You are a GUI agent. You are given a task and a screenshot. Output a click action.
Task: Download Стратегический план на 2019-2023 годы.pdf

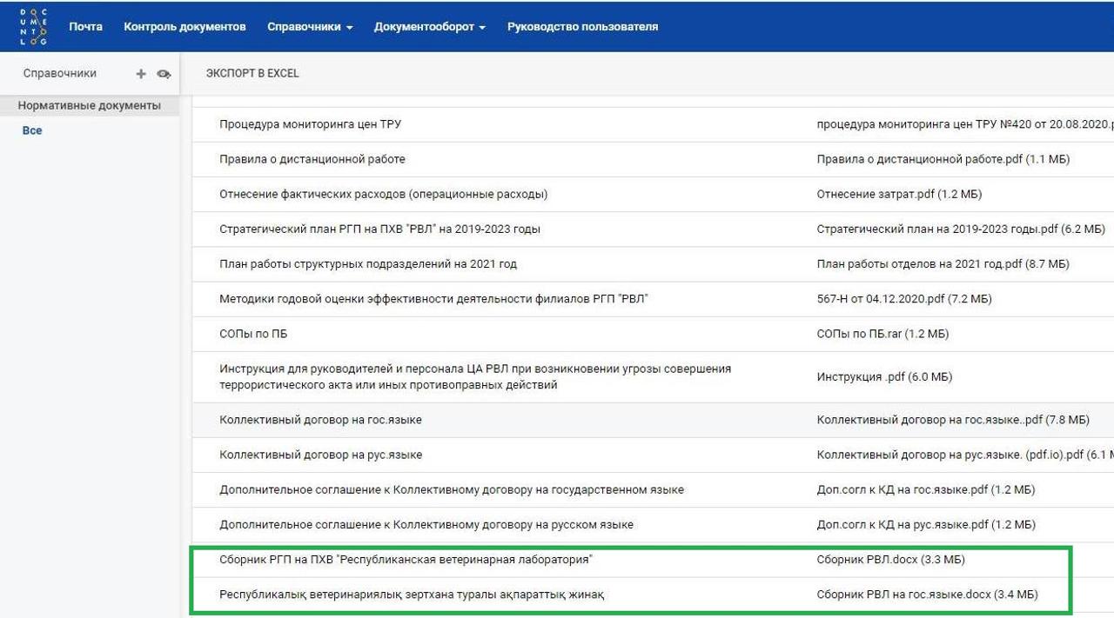click(x=961, y=229)
